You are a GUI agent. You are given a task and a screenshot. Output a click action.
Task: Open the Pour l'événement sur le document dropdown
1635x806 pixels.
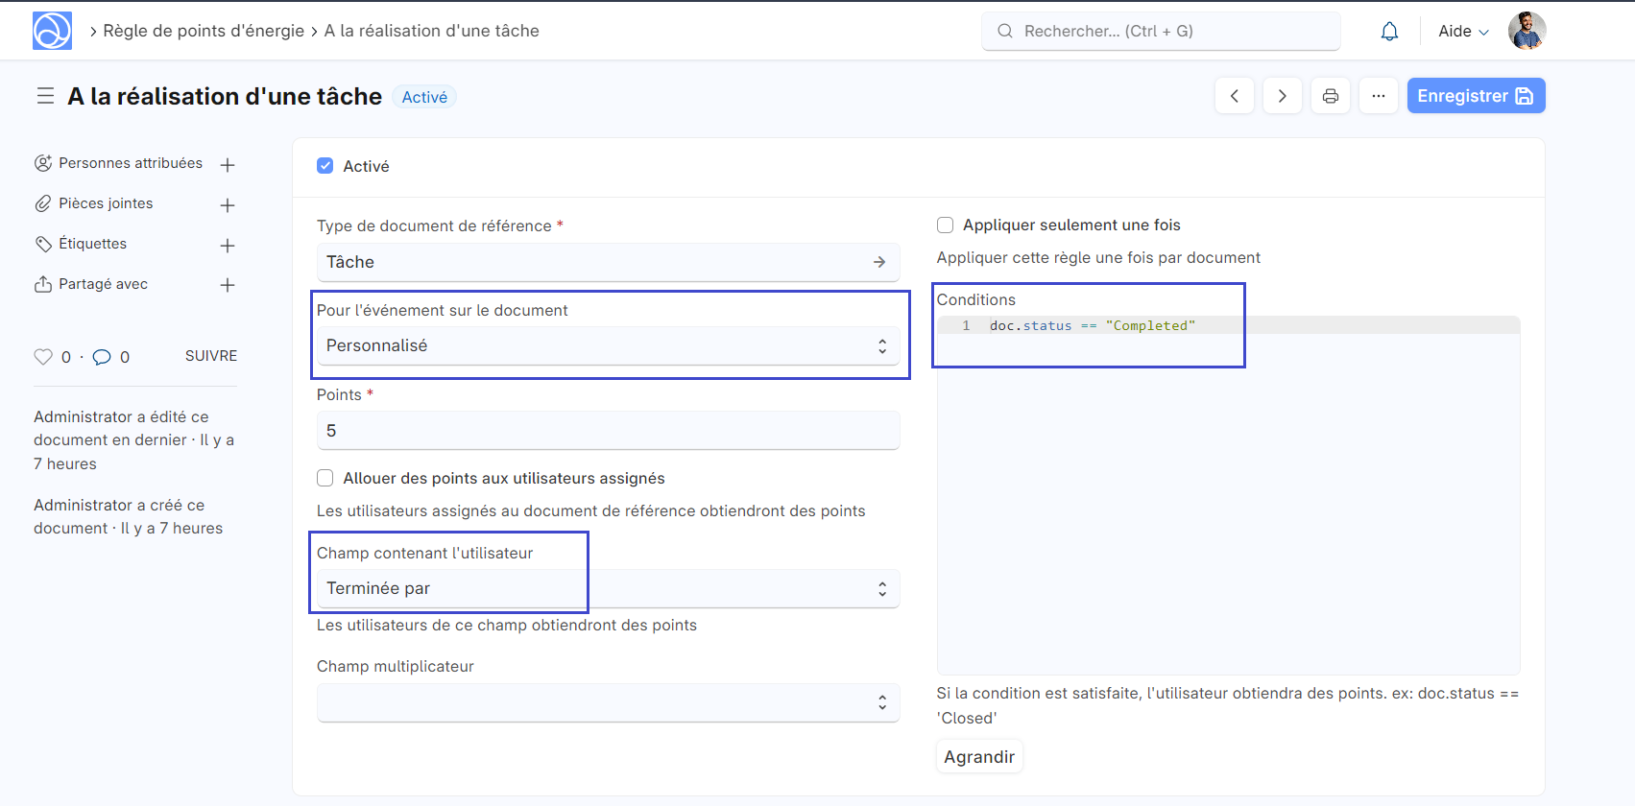coord(608,346)
